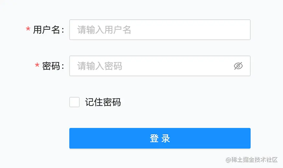Click the red asterisk beside 用户名

28,30
